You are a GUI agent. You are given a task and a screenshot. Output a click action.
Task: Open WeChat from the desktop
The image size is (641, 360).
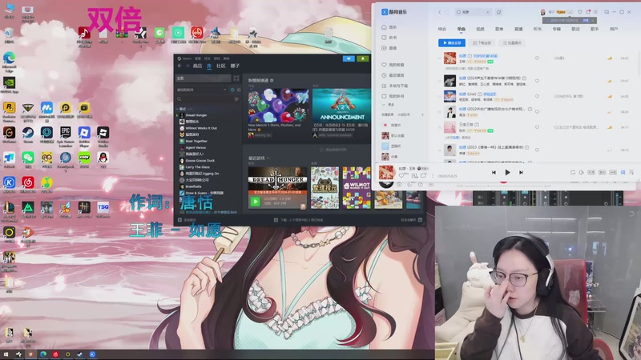(28, 159)
